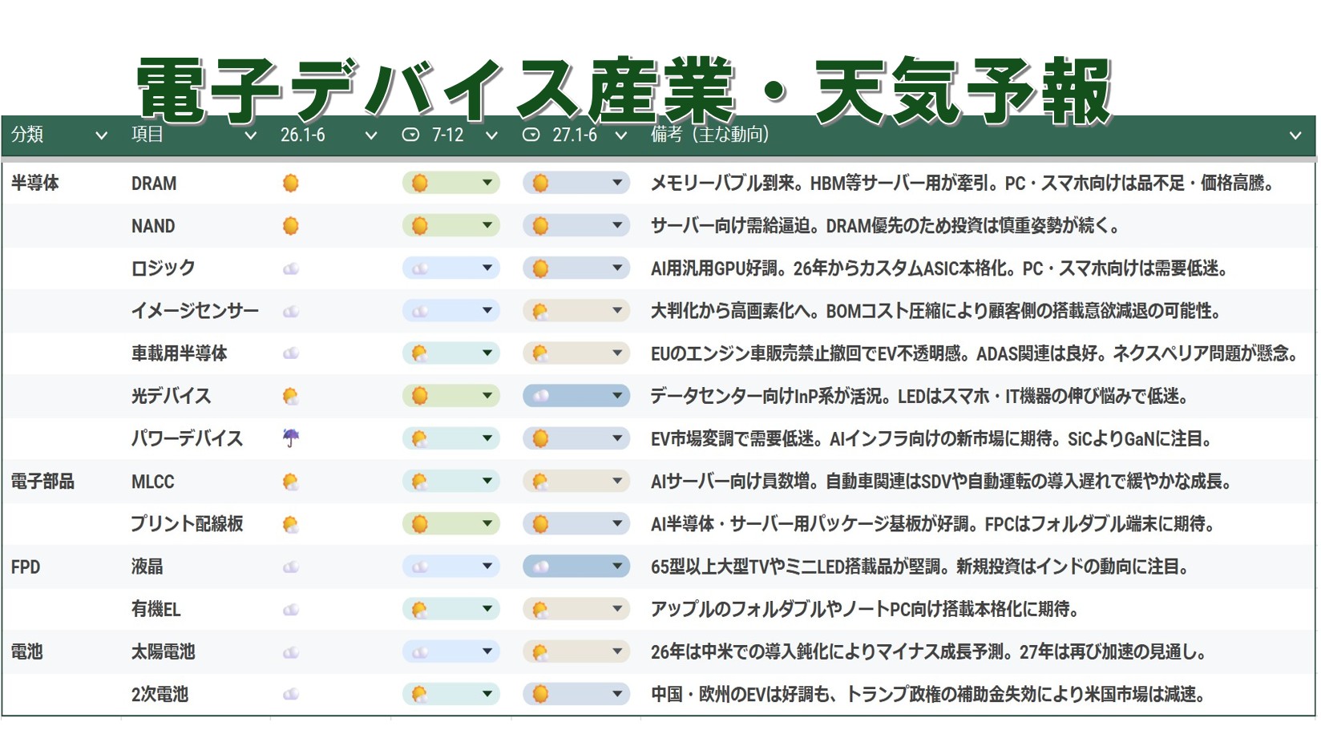Open NAND 27.1-6 weather dropdown
Image resolution: width=1321 pixels, height=742 pixels.
coord(576,226)
